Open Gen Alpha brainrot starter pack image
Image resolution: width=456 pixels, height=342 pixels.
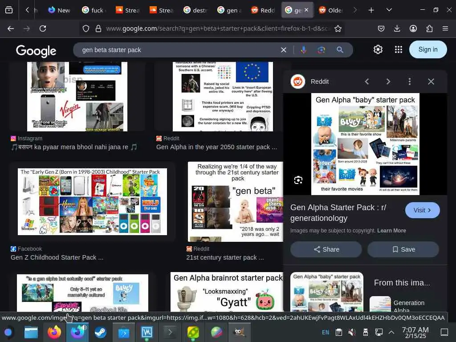pyautogui.click(x=227, y=292)
